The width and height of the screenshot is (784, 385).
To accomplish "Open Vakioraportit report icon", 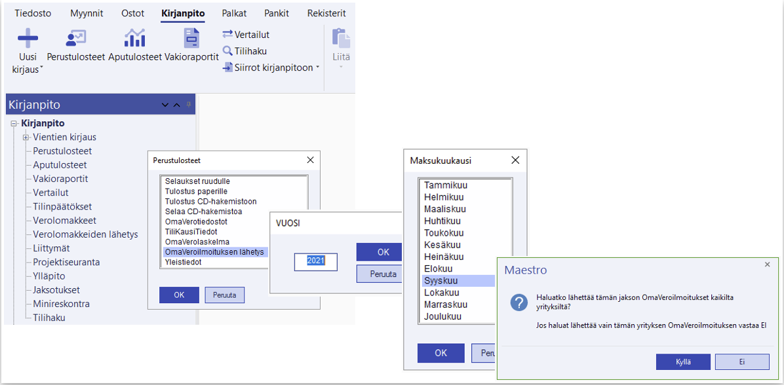I will tap(191, 39).
